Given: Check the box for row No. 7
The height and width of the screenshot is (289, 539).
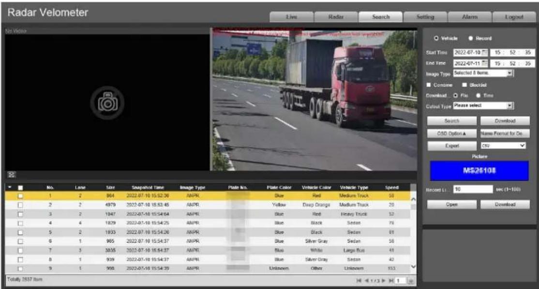Looking at the screenshot, I should [20, 250].
